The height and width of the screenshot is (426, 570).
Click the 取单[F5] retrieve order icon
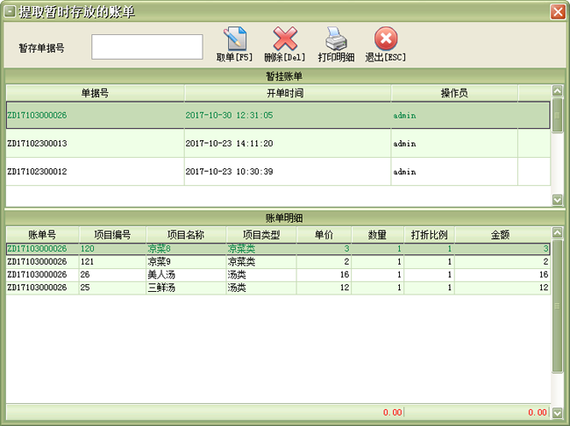click(x=234, y=39)
